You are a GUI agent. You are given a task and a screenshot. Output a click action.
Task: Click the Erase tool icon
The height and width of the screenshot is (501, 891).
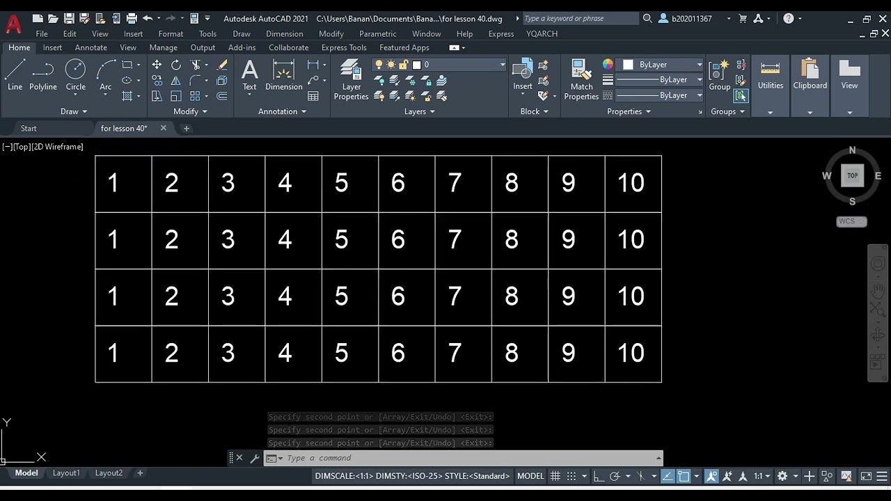pos(222,65)
